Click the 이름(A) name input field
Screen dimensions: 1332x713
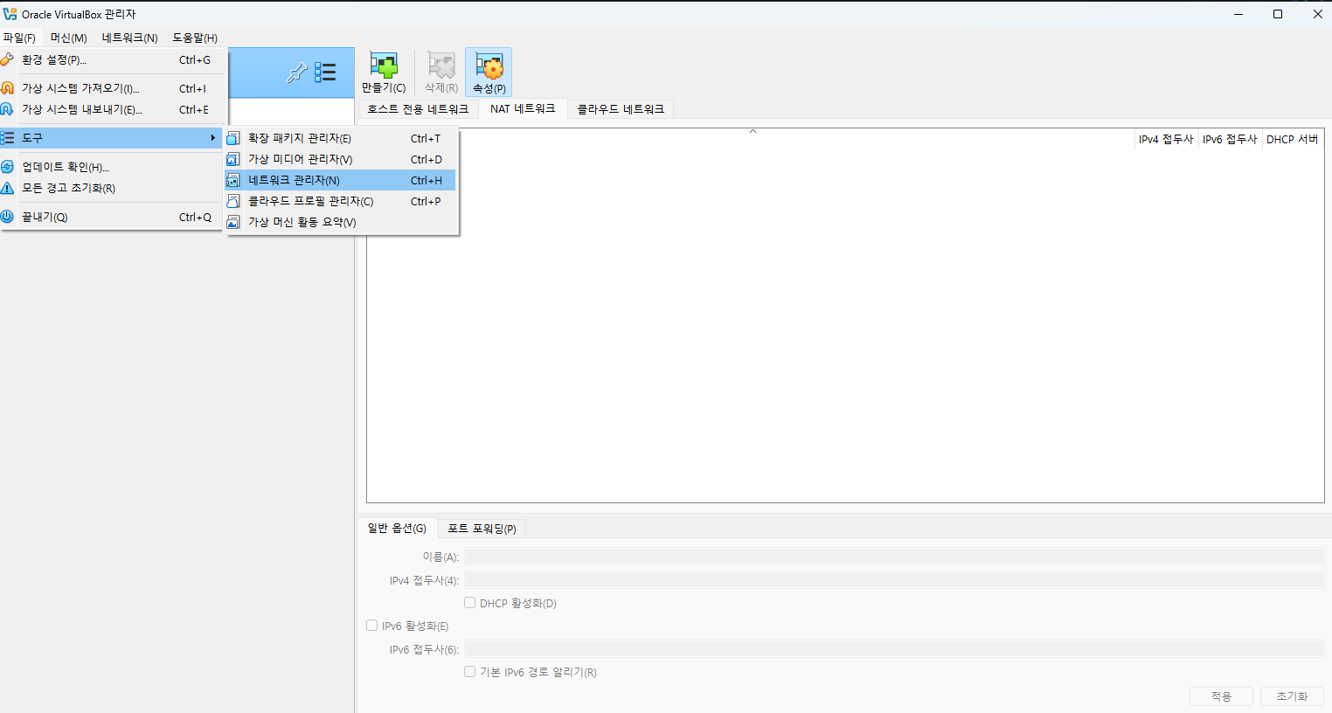point(894,557)
